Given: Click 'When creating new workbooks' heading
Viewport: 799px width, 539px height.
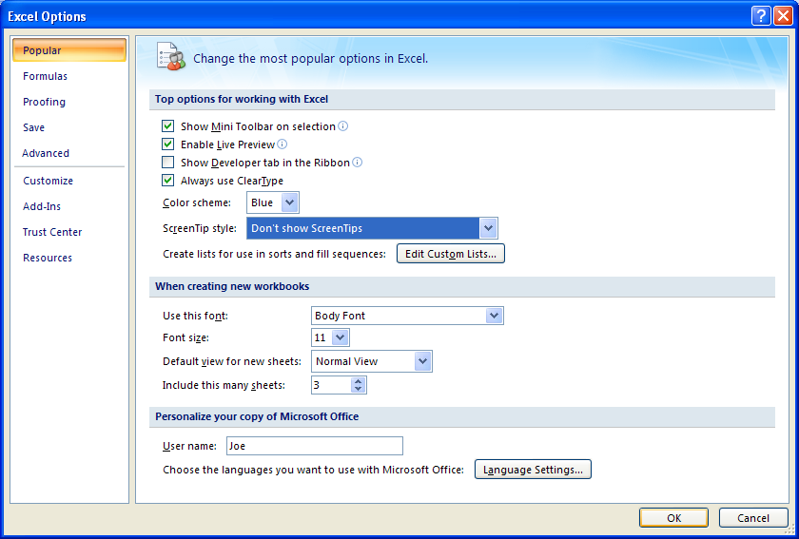Looking at the screenshot, I should (232, 286).
